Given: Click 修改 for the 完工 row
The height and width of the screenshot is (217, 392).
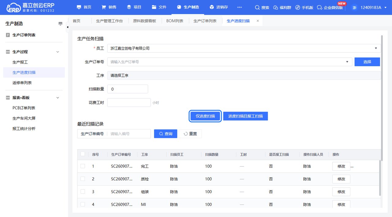Looking at the screenshot, I should [x=341, y=166].
